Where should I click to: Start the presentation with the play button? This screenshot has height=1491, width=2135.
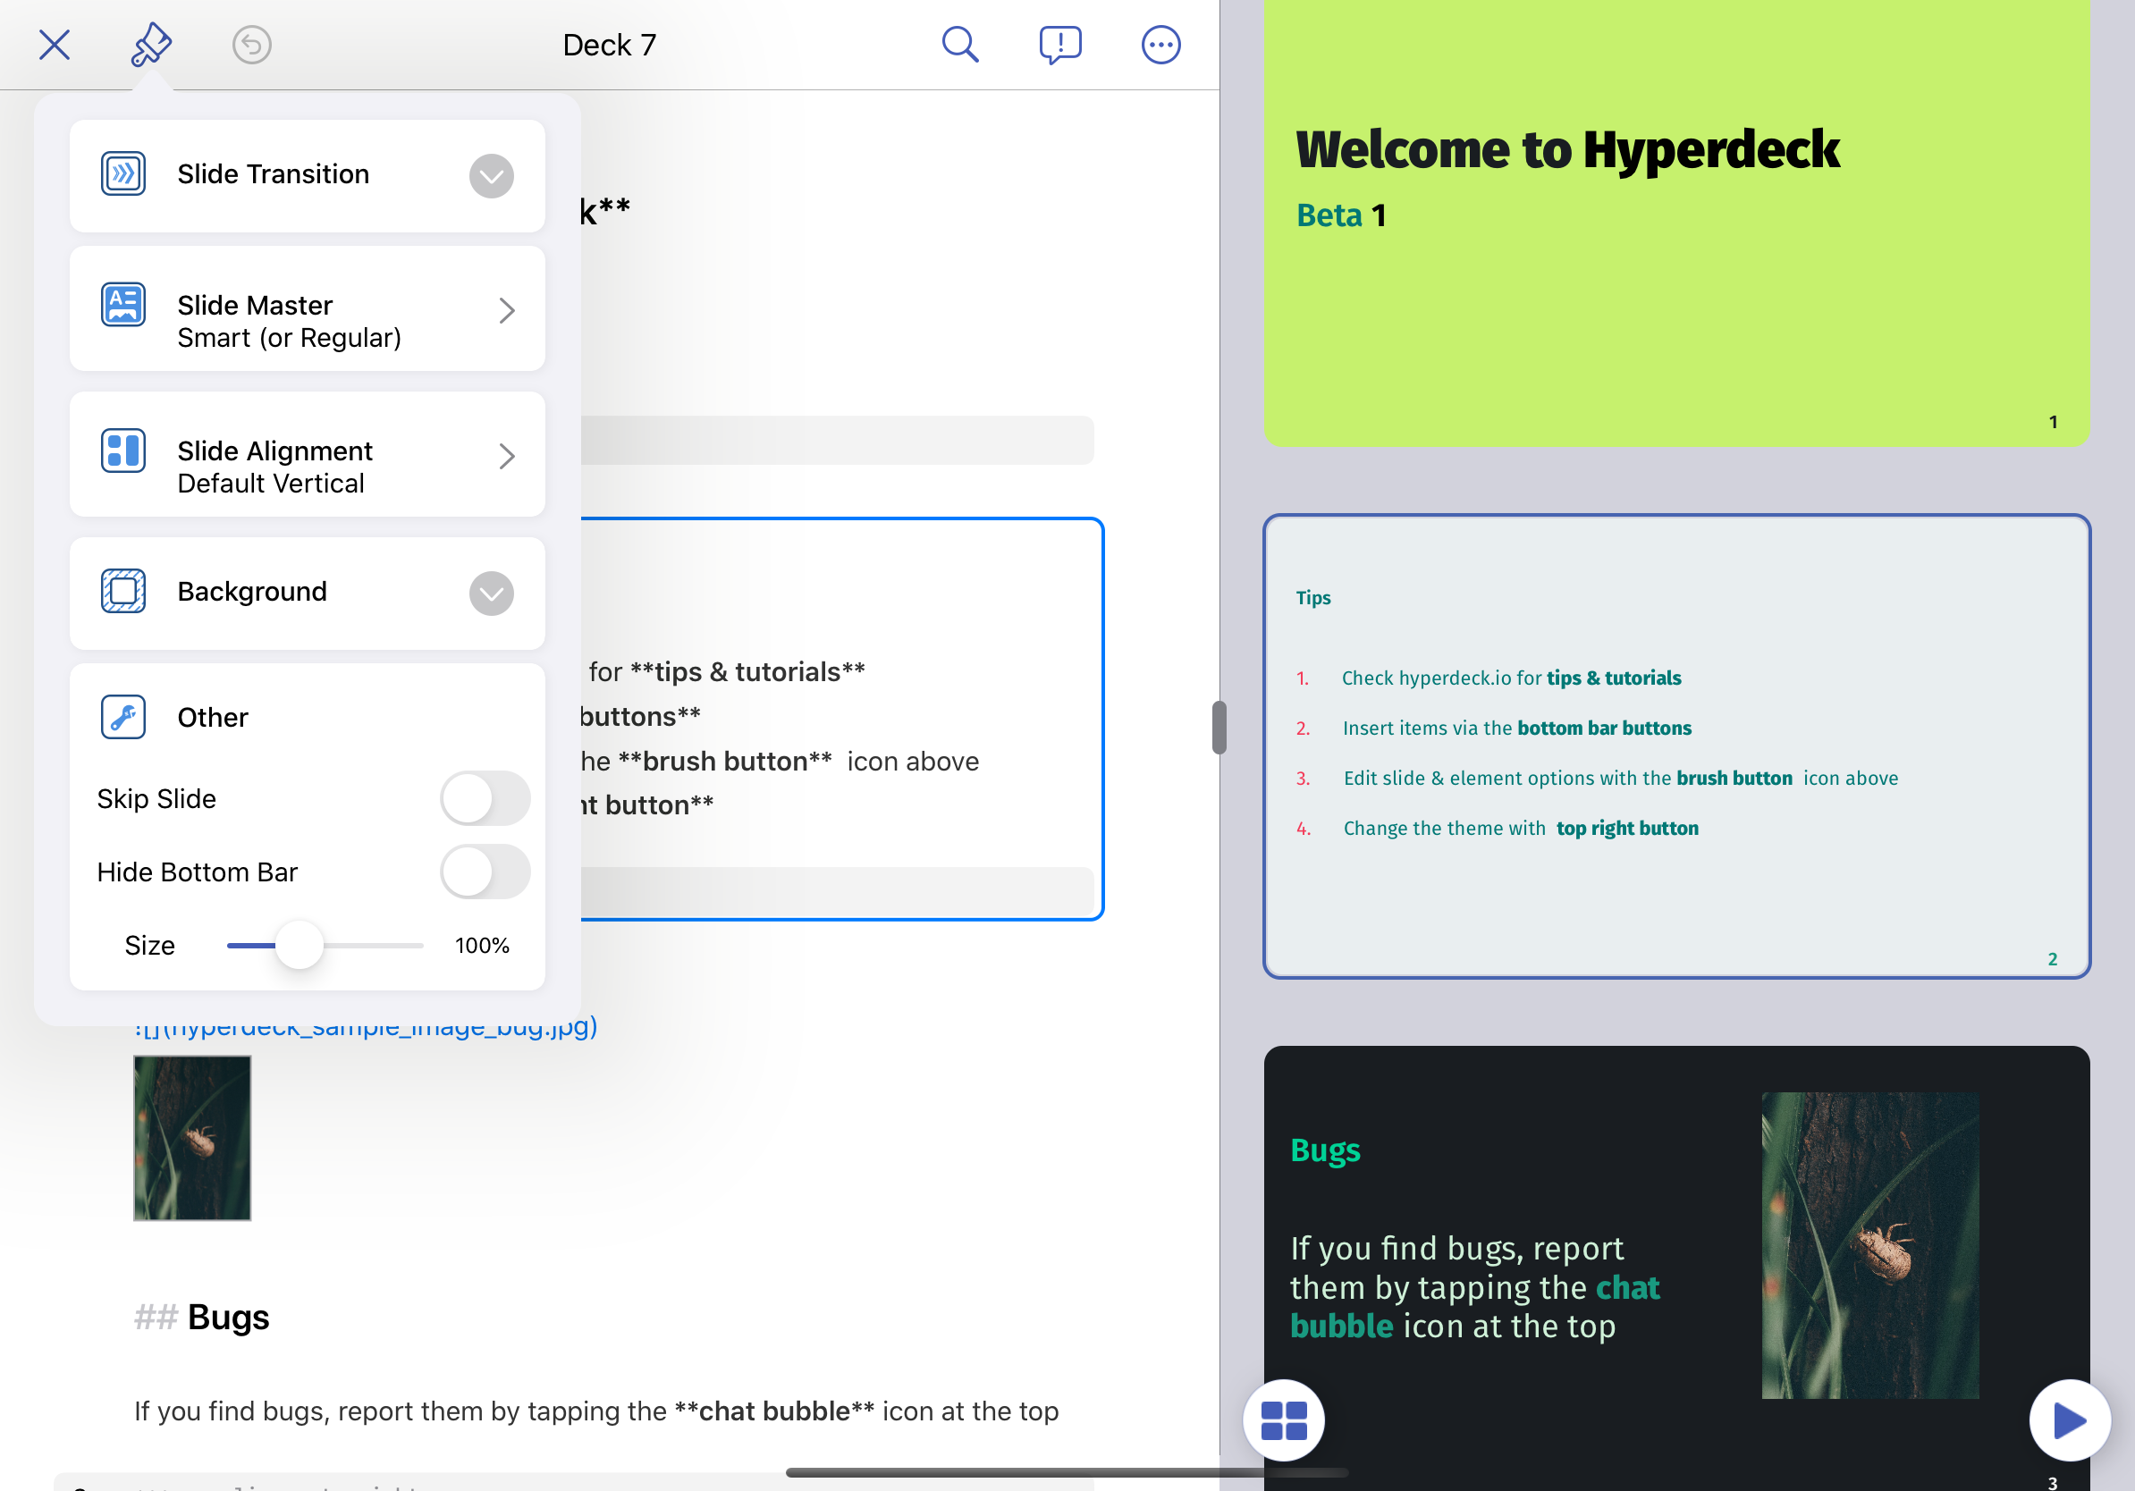point(2070,1420)
